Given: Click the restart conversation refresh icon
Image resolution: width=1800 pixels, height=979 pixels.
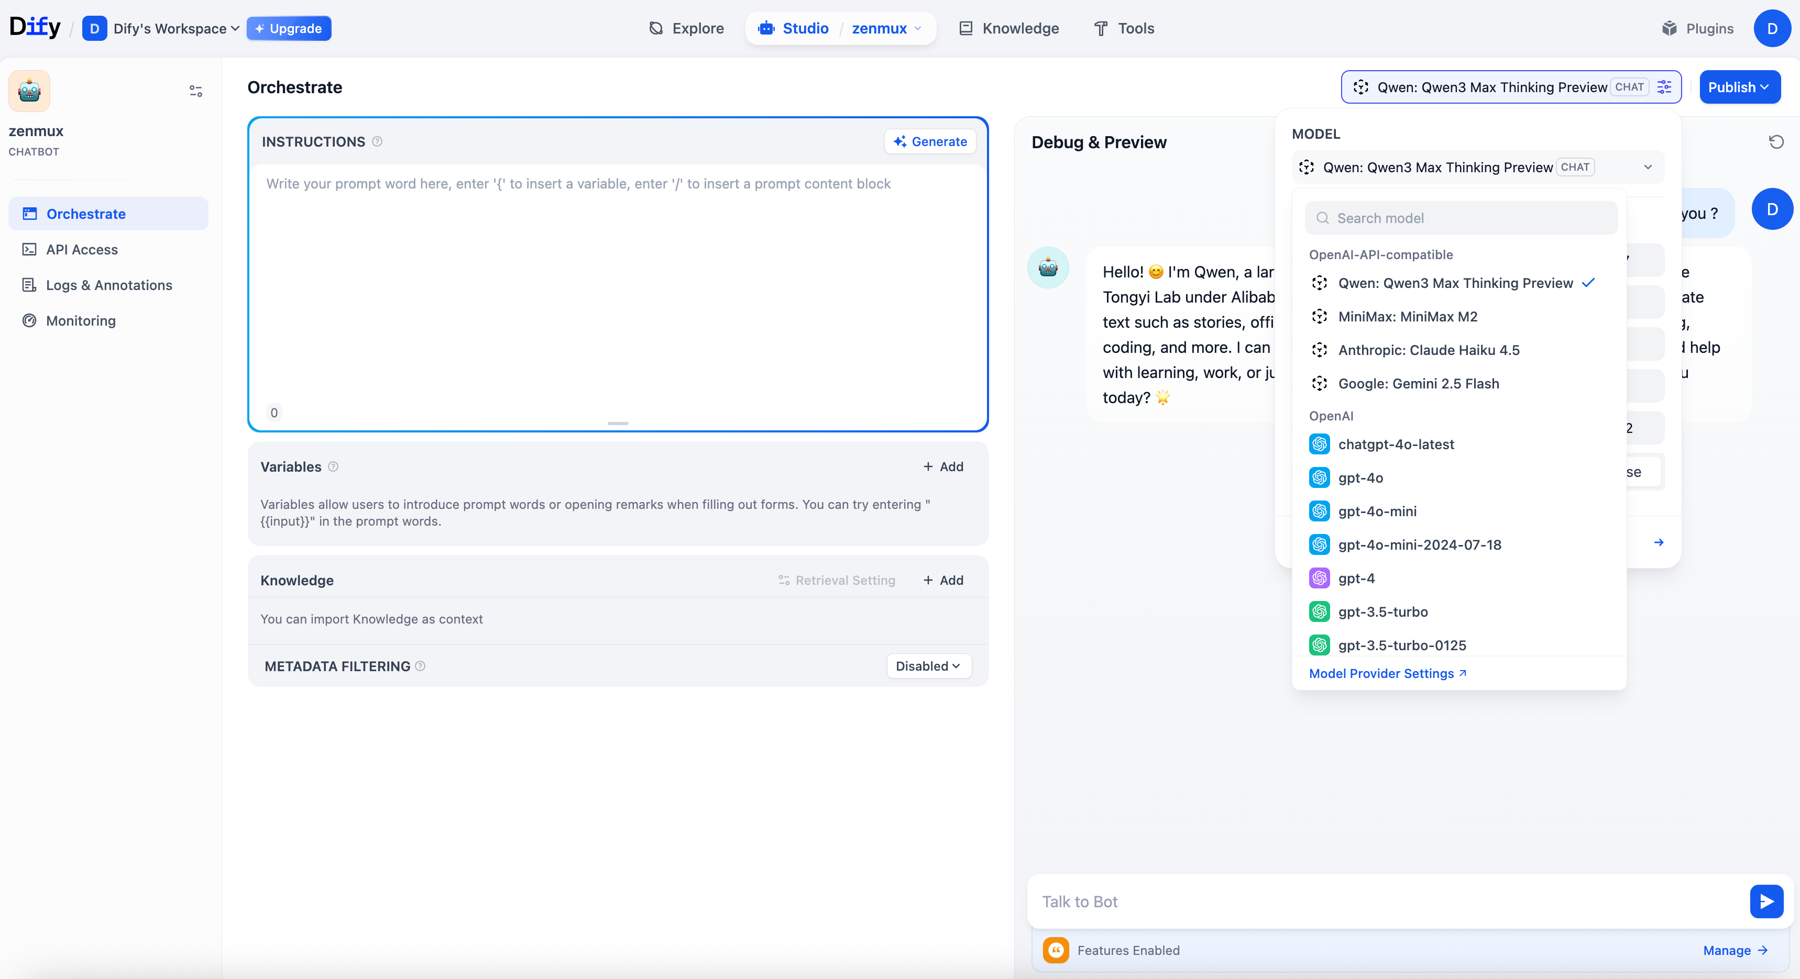Looking at the screenshot, I should click(1775, 142).
